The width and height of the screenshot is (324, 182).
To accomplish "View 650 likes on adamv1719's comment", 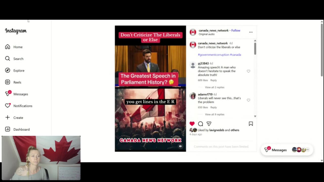I will pos(203,107).
